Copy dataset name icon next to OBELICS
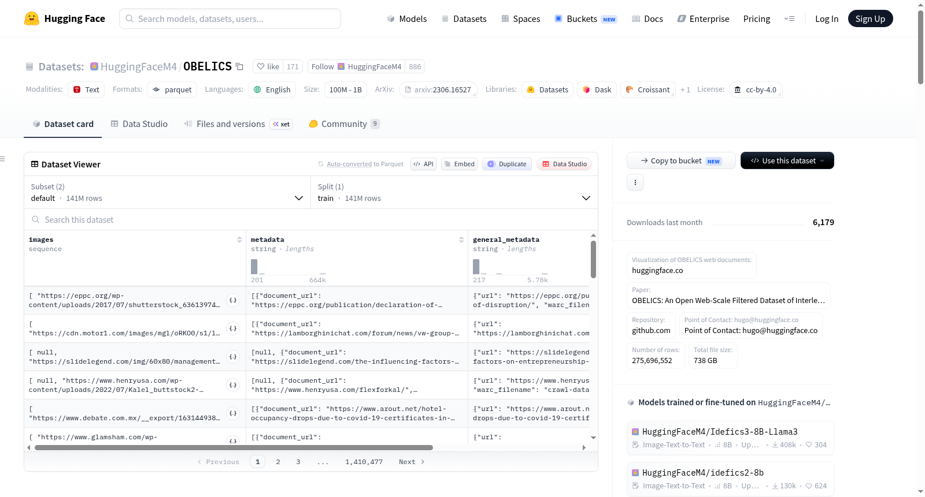Image resolution: width=925 pixels, height=497 pixels. [239, 66]
